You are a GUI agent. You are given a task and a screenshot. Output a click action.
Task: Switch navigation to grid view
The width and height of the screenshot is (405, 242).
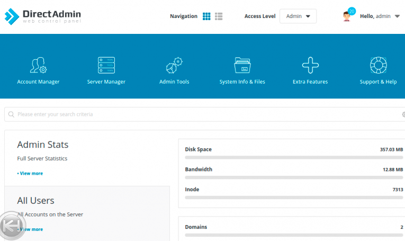(206, 16)
